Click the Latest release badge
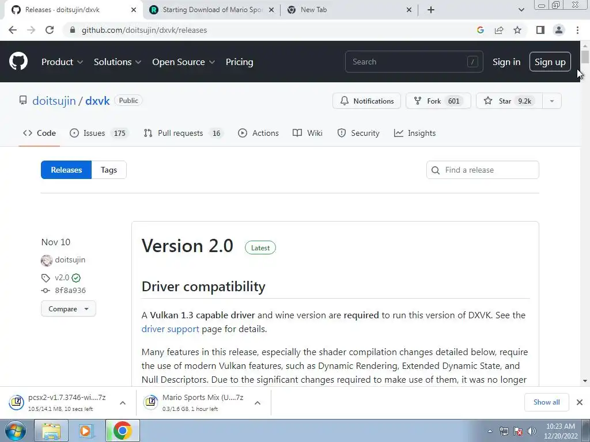This screenshot has height=442, width=590. (x=260, y=247)
